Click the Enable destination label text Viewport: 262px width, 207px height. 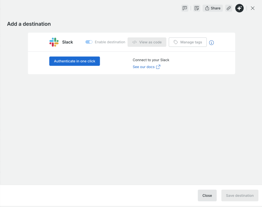(110, 42)
